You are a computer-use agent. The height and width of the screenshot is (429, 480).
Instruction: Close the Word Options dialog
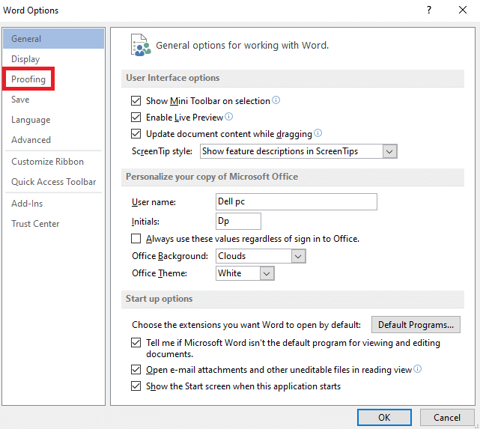pyautogui.click(x=463, y=10)
